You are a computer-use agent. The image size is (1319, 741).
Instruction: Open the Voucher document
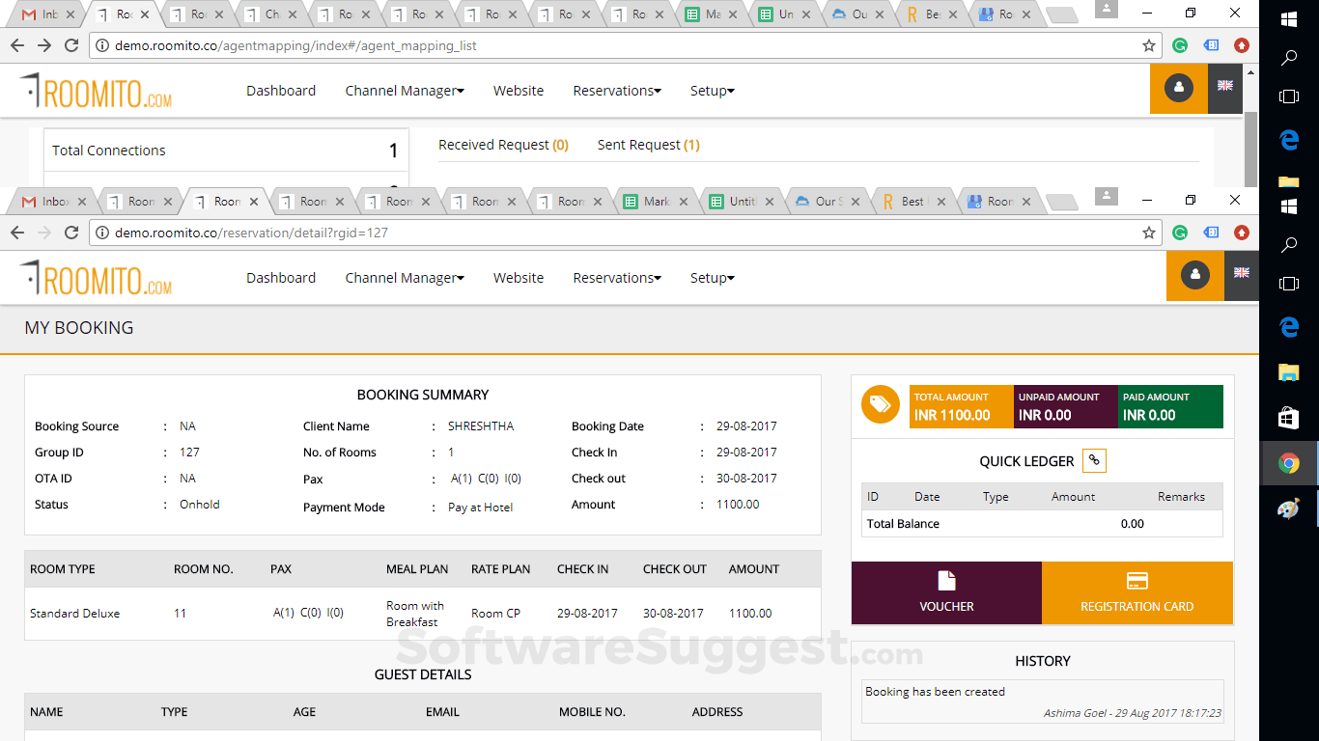pos(946,592)
